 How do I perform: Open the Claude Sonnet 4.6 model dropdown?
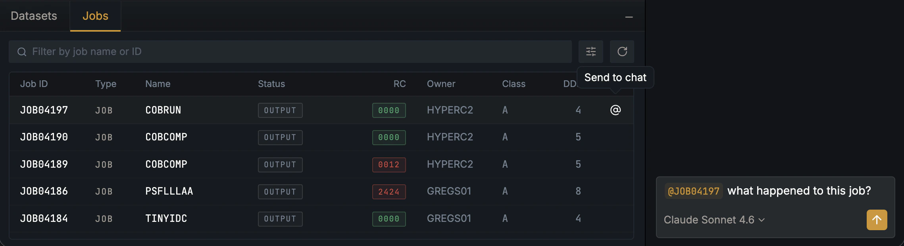(714, 220)
